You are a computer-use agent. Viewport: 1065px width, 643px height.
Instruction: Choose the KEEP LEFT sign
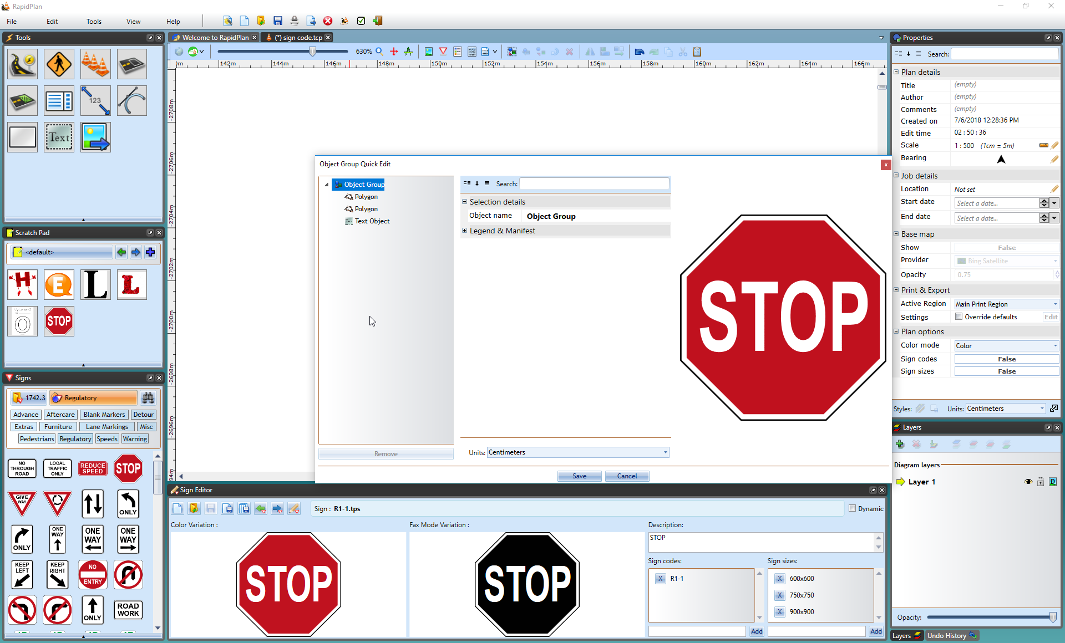coord(22,574)
